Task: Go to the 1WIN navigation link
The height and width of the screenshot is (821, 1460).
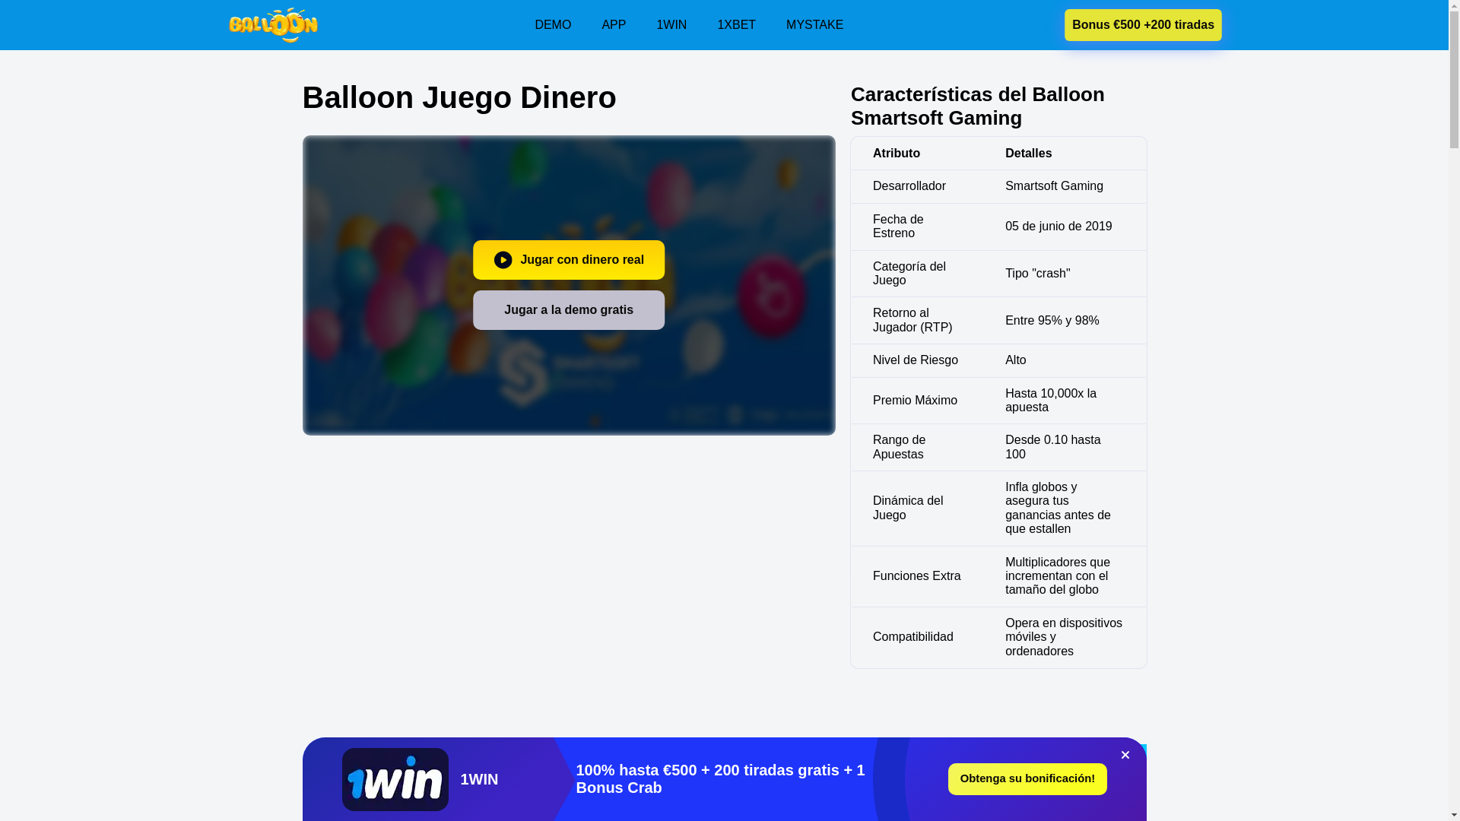Action: click(671, 25)
